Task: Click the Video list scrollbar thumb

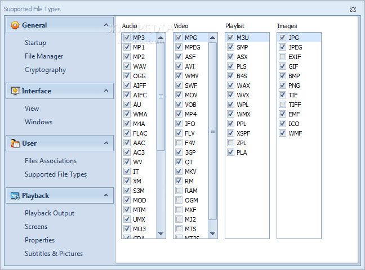Action: click(212, 131)
